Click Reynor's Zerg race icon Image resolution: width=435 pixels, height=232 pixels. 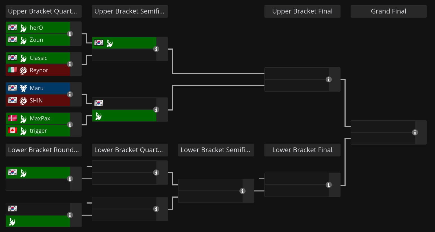click(23, 70)
